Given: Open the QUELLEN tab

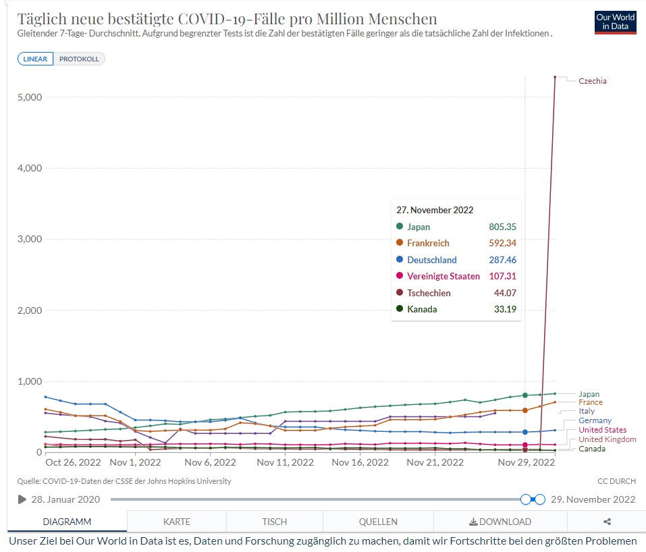Looking at the screenshot, I should point(378,522).
